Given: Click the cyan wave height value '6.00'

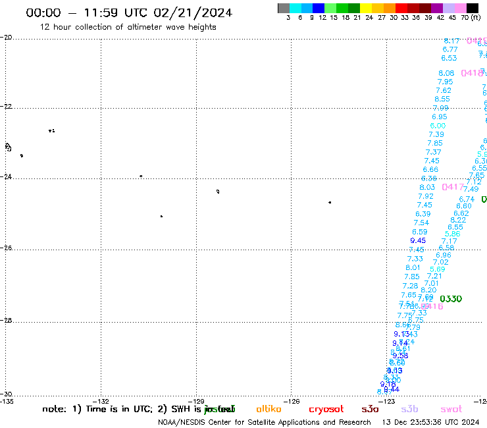Looking at the screenshot, I should tap(438, 126).
